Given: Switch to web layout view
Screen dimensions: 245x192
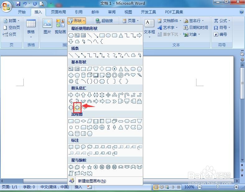Looking at the screenshot, I should pos(167,187).
